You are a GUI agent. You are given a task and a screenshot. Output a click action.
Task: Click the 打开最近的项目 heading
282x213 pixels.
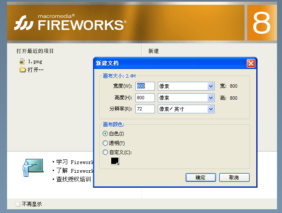pyautogui.click(x=35, y=51)
